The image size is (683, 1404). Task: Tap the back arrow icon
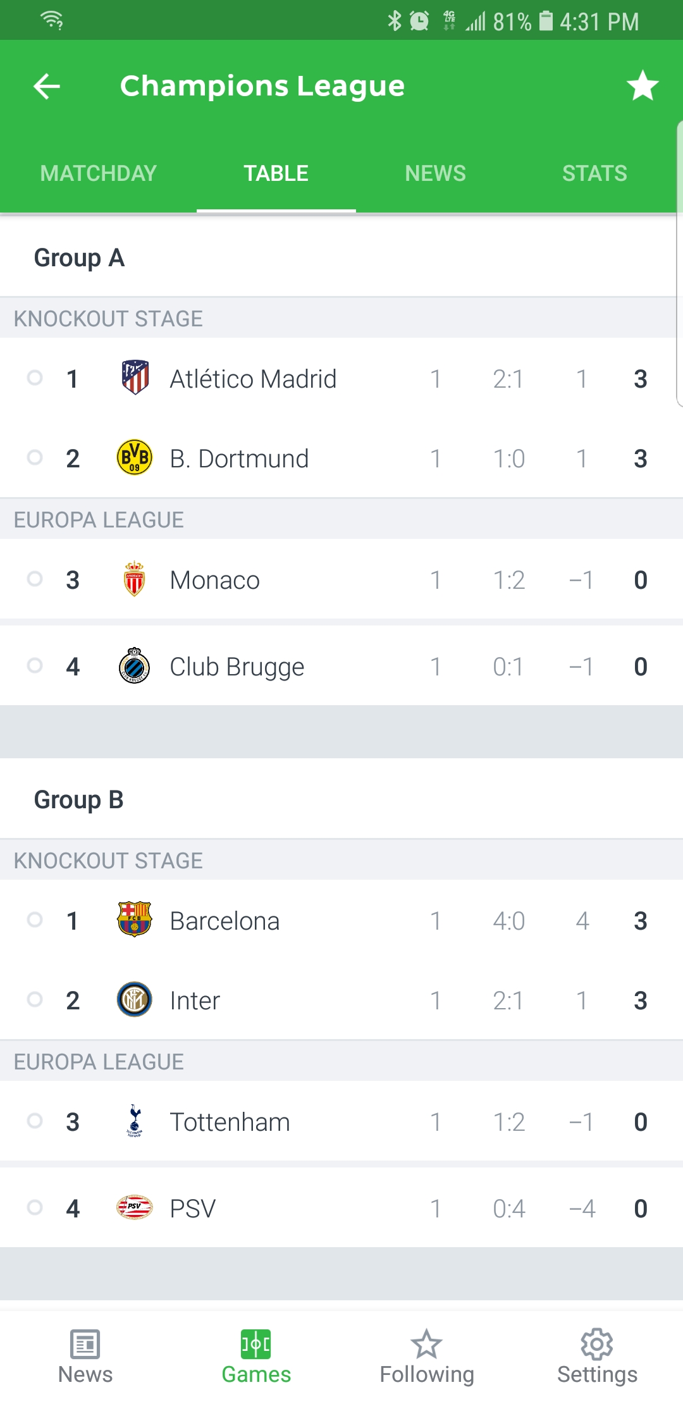click(47, 86)
